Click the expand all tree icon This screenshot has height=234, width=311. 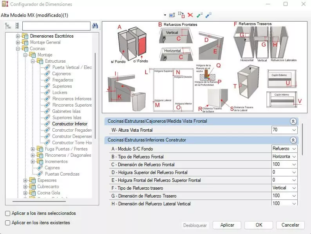pyautogui.click(x=8, y=26)
